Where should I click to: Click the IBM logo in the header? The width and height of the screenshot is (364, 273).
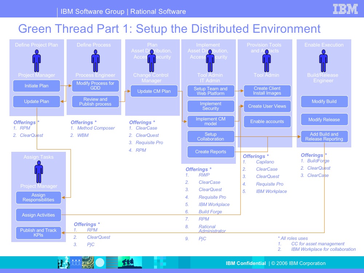point(345,9)
